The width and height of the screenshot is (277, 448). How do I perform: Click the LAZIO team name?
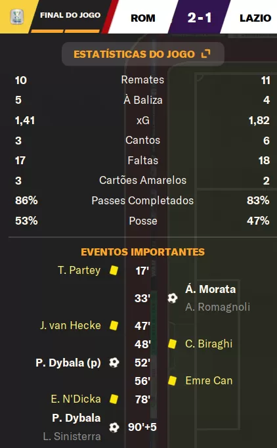(x=255, y=18)
